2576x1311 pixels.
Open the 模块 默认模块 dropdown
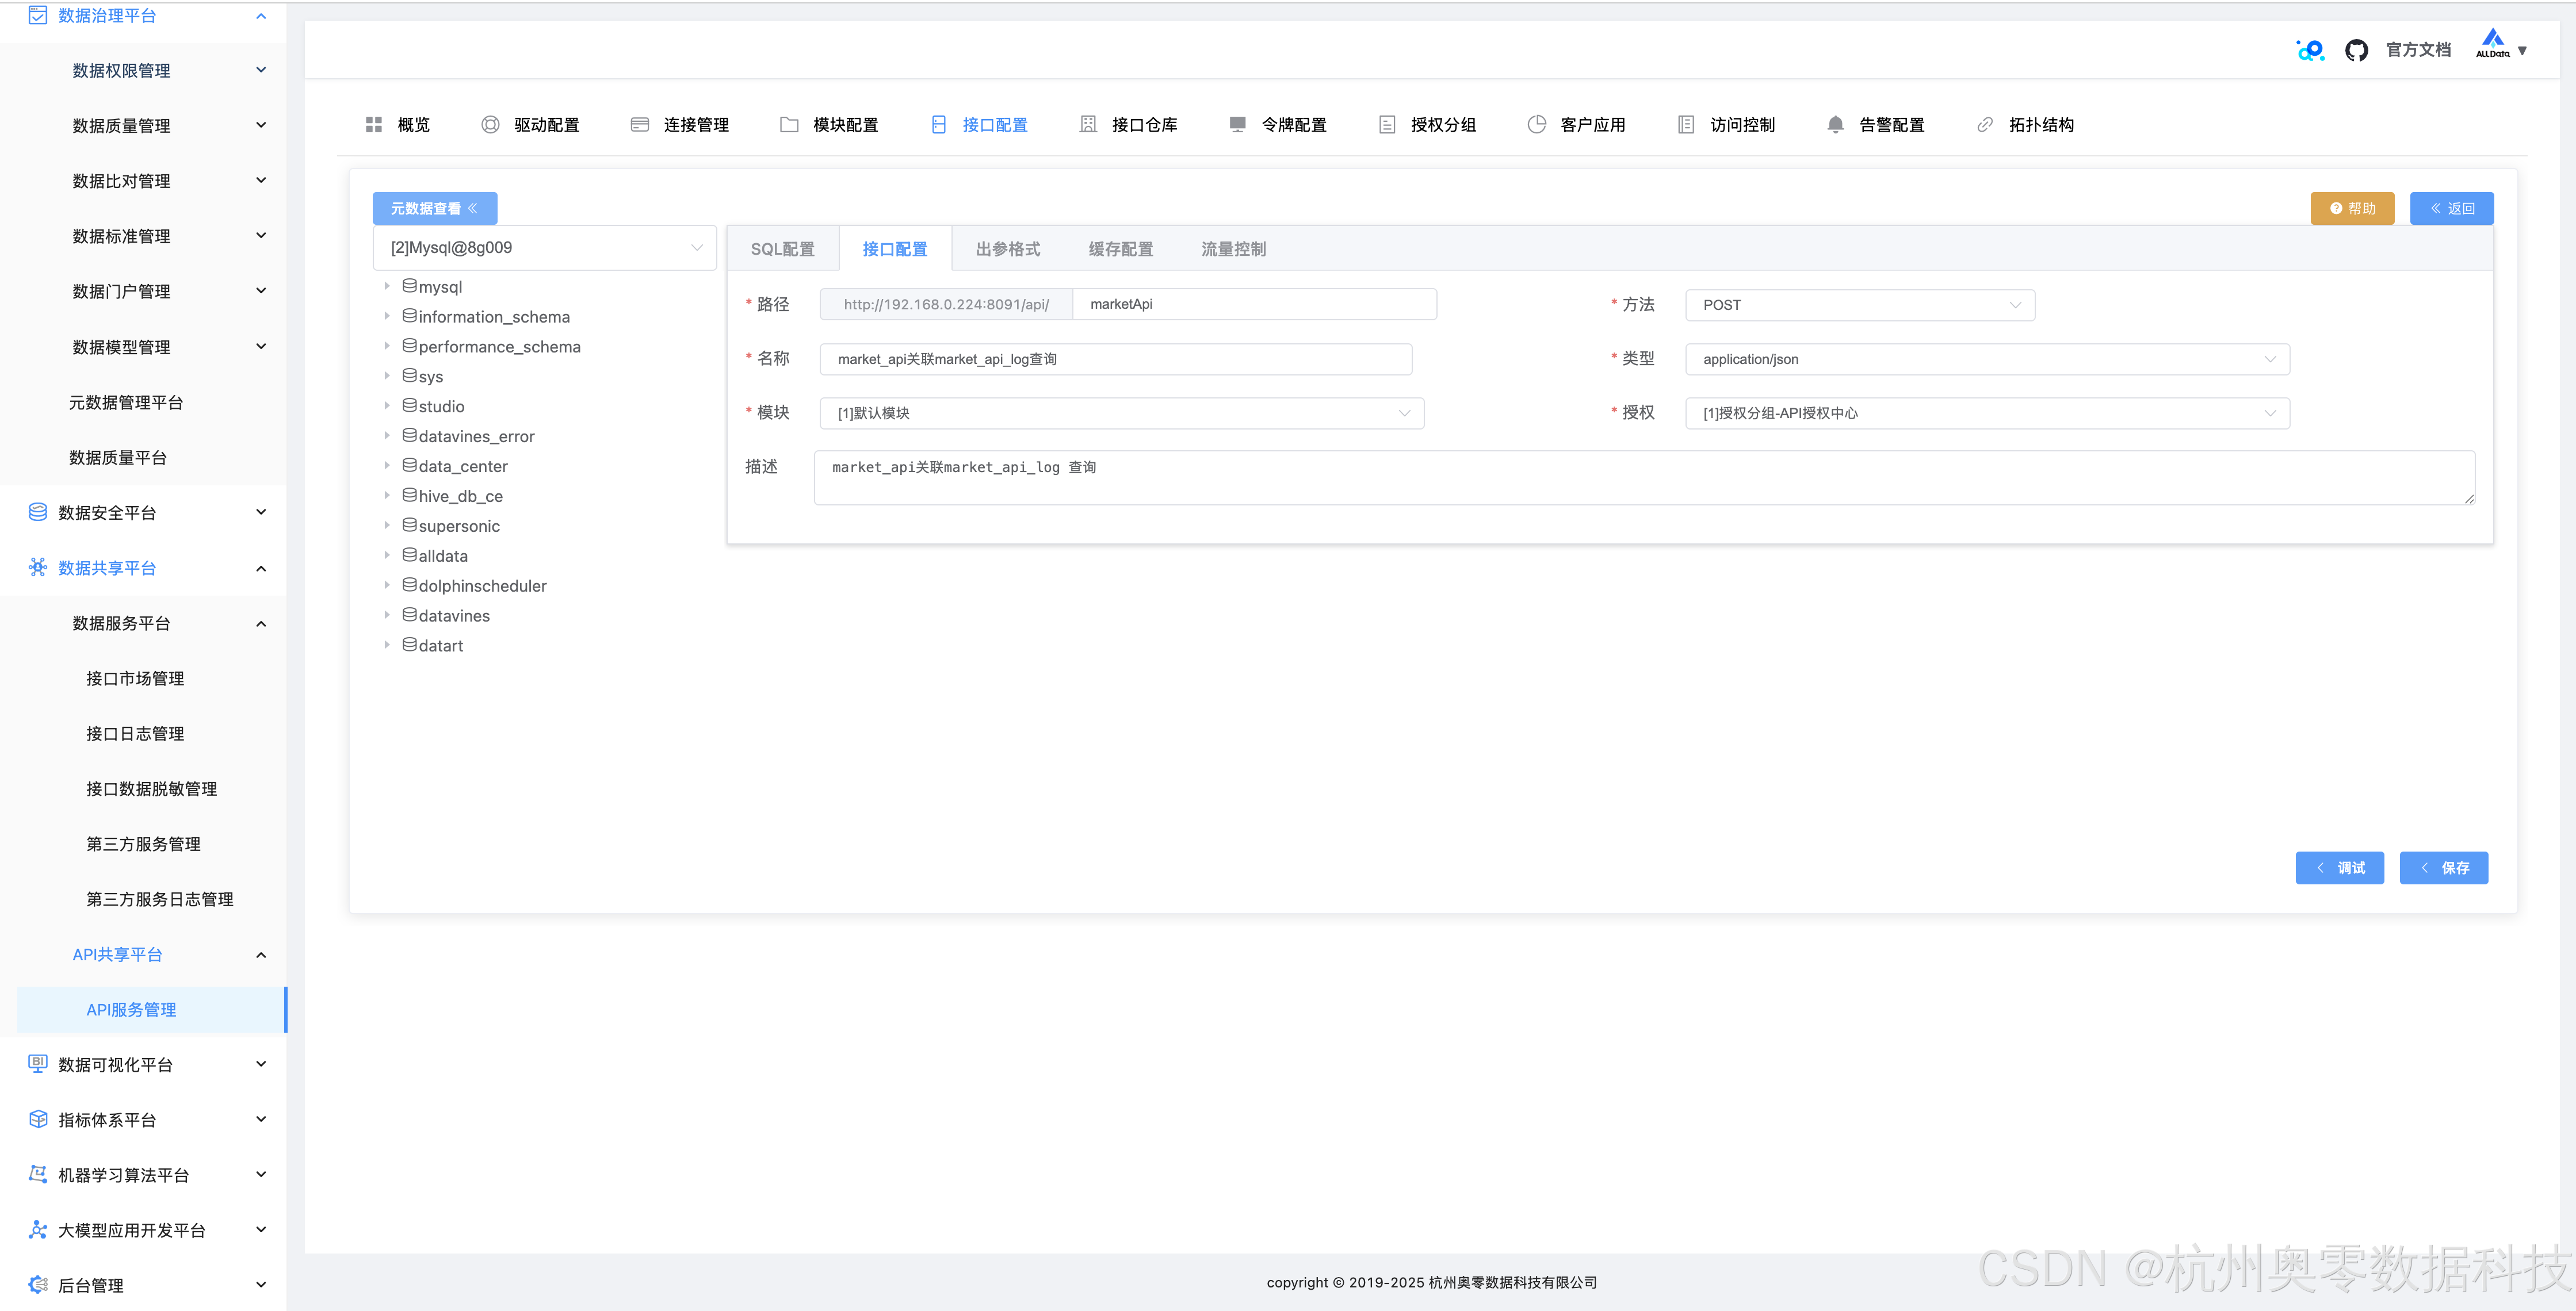[1122, 413]
